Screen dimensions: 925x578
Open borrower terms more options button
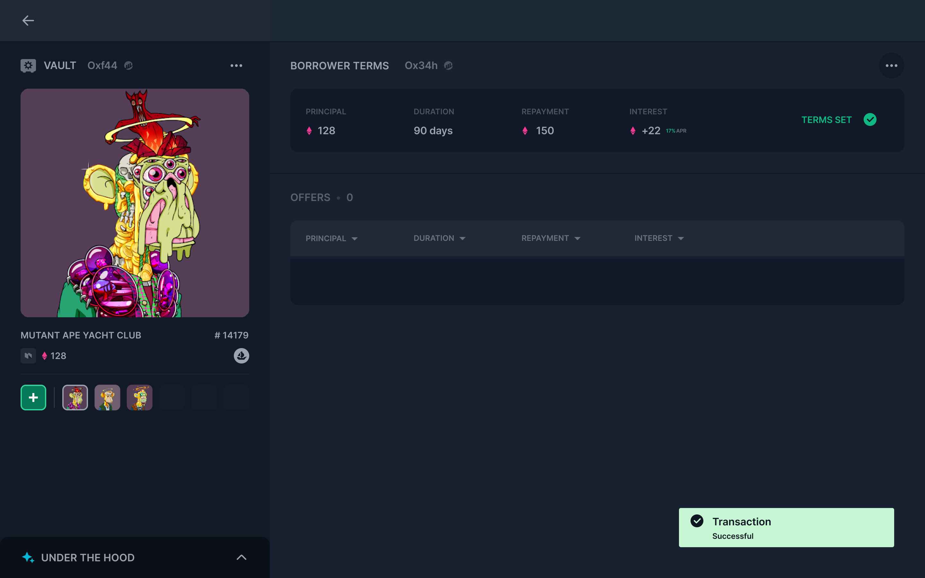click(891, 66)
